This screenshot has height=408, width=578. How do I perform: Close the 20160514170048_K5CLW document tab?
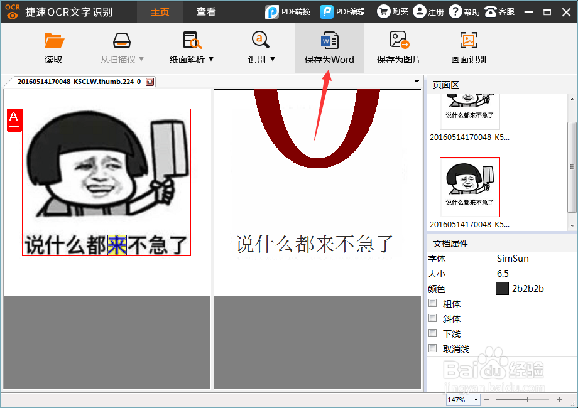150,82
